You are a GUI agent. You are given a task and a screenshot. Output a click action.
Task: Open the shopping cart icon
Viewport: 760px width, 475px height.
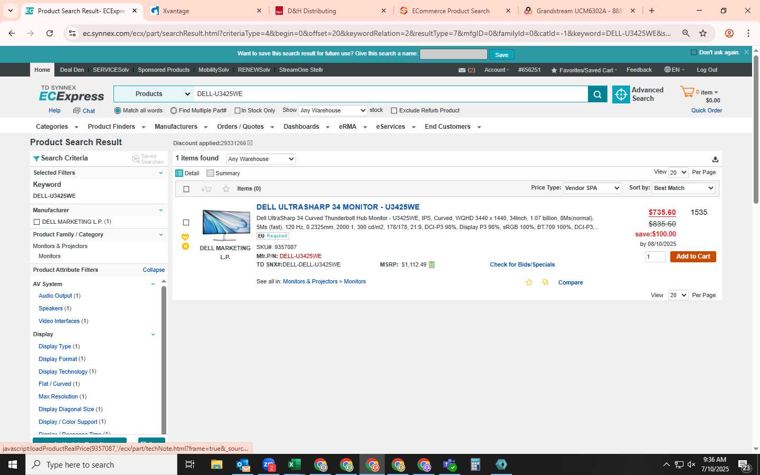[687, 92]
